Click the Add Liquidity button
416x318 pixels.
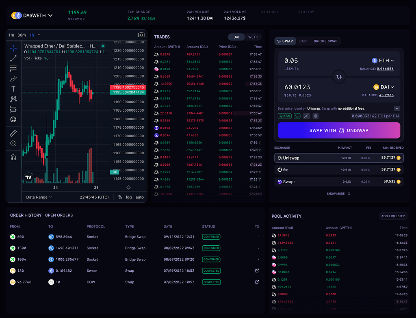tap(393, 216)
